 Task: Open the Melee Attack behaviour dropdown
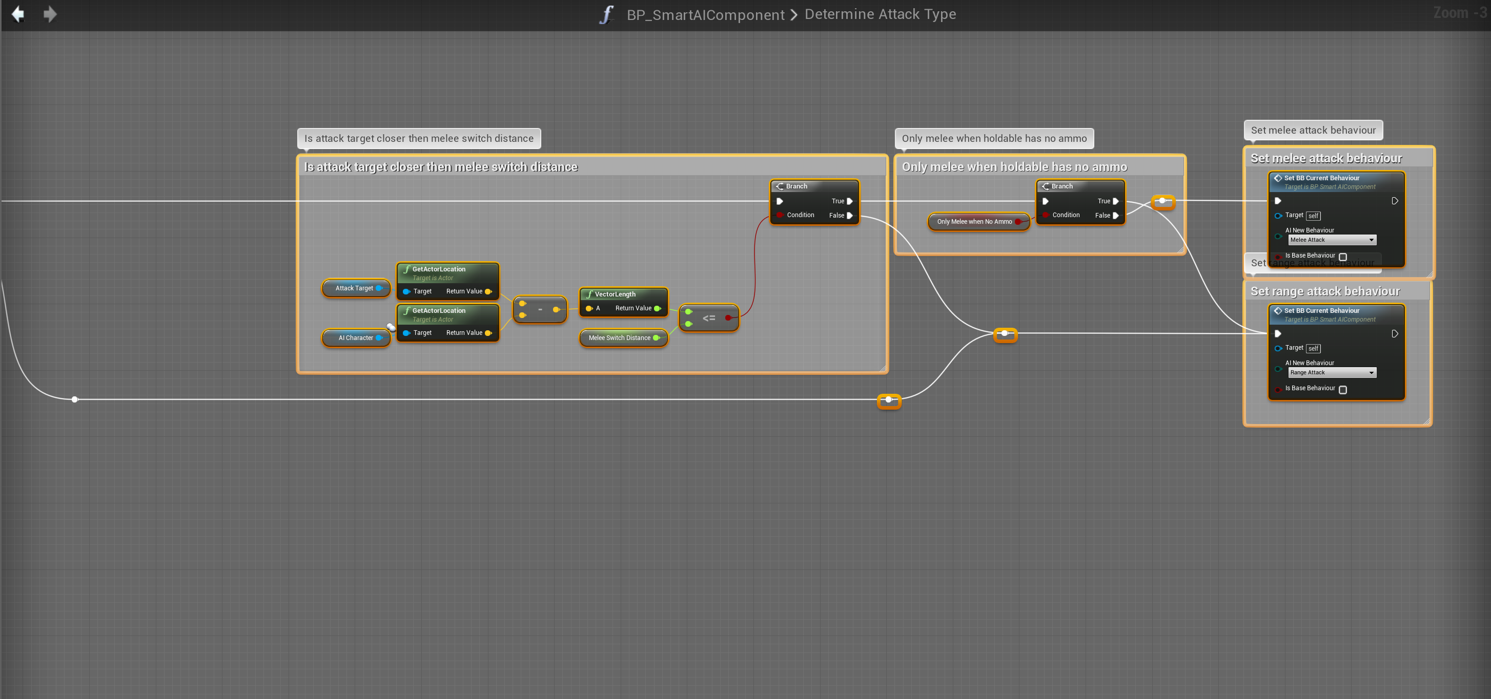tap(1332, 240)
